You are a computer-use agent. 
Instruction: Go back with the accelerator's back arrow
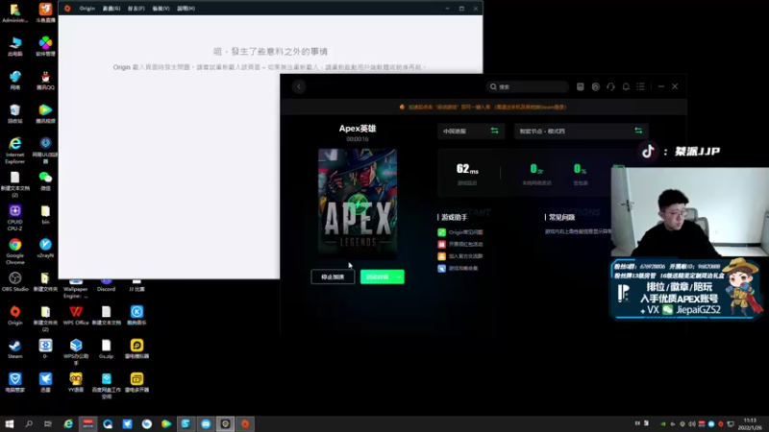pos(299,86)
